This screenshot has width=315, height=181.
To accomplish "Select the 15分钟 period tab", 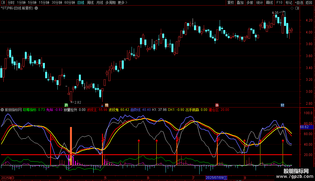I will [44, 3].
